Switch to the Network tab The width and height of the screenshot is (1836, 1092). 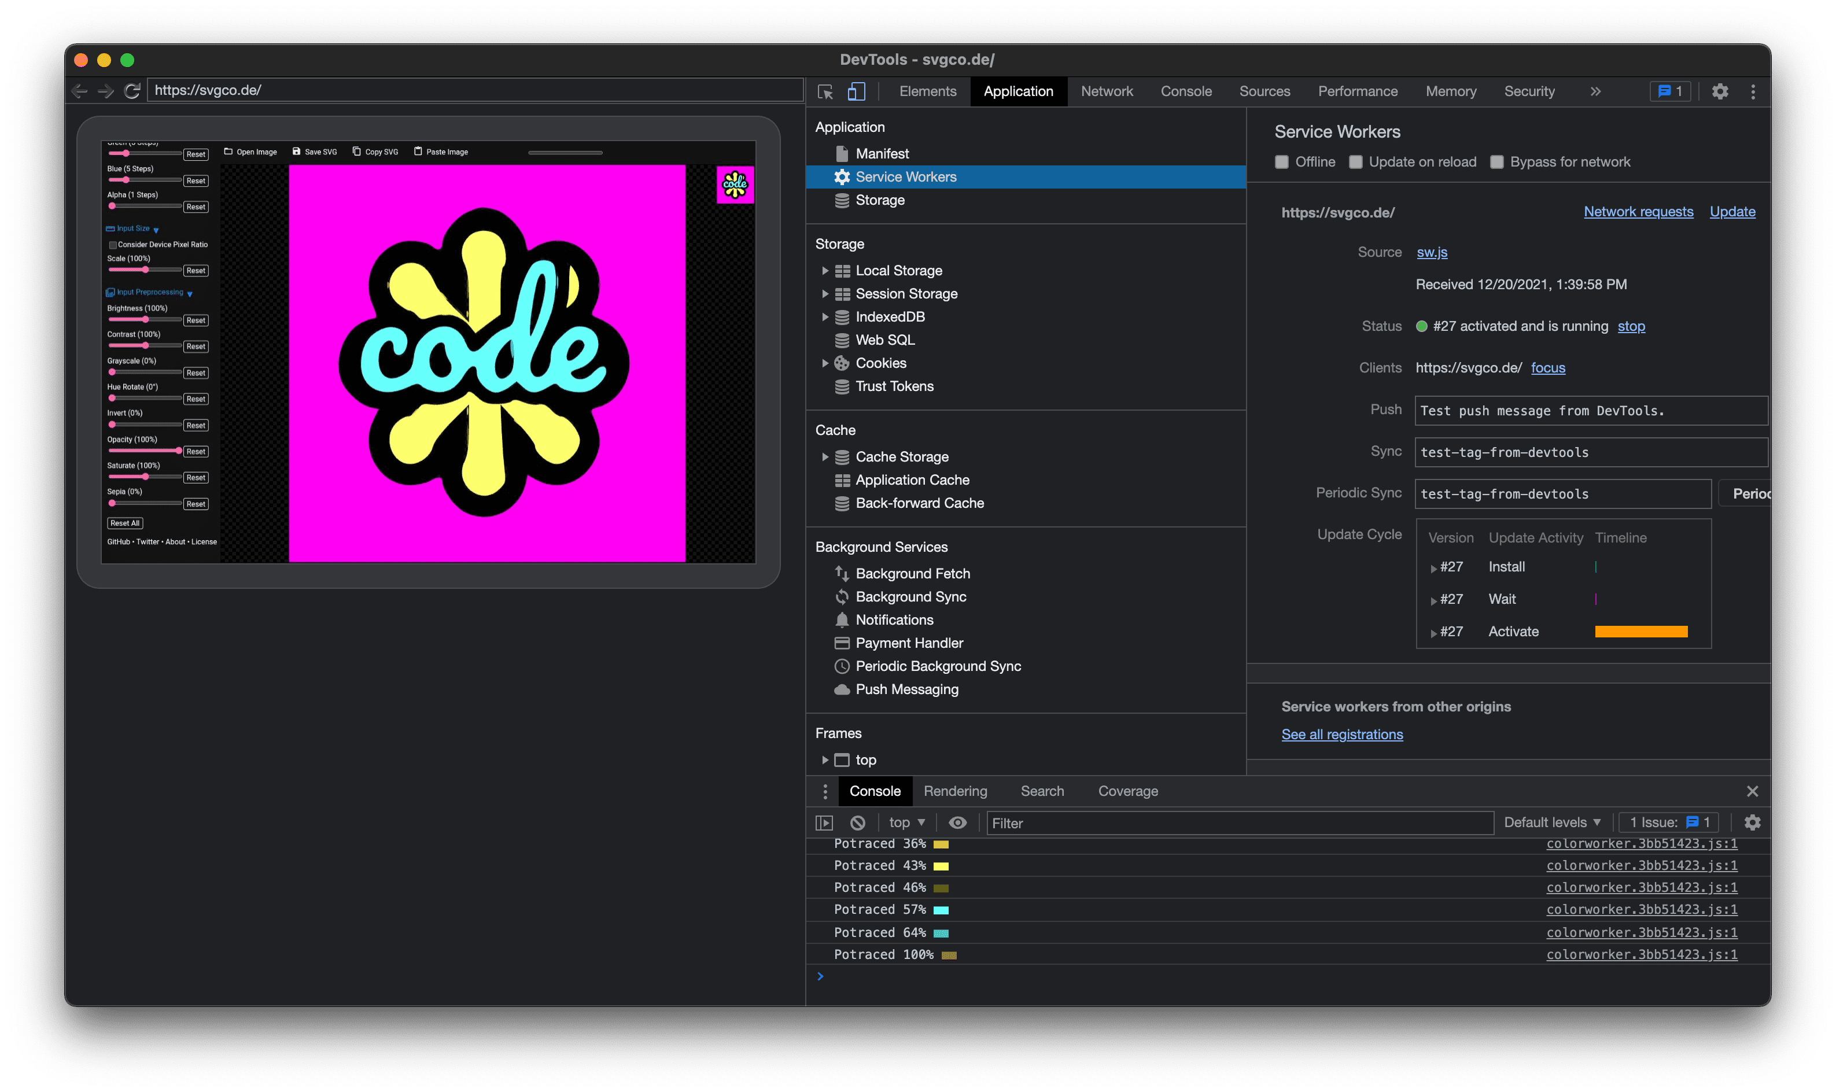click(x=1106, y=91)
